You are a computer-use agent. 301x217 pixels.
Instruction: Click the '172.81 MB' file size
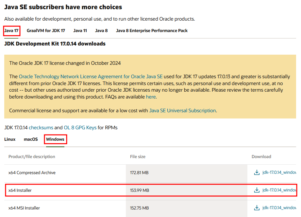[x=139, y=172]
